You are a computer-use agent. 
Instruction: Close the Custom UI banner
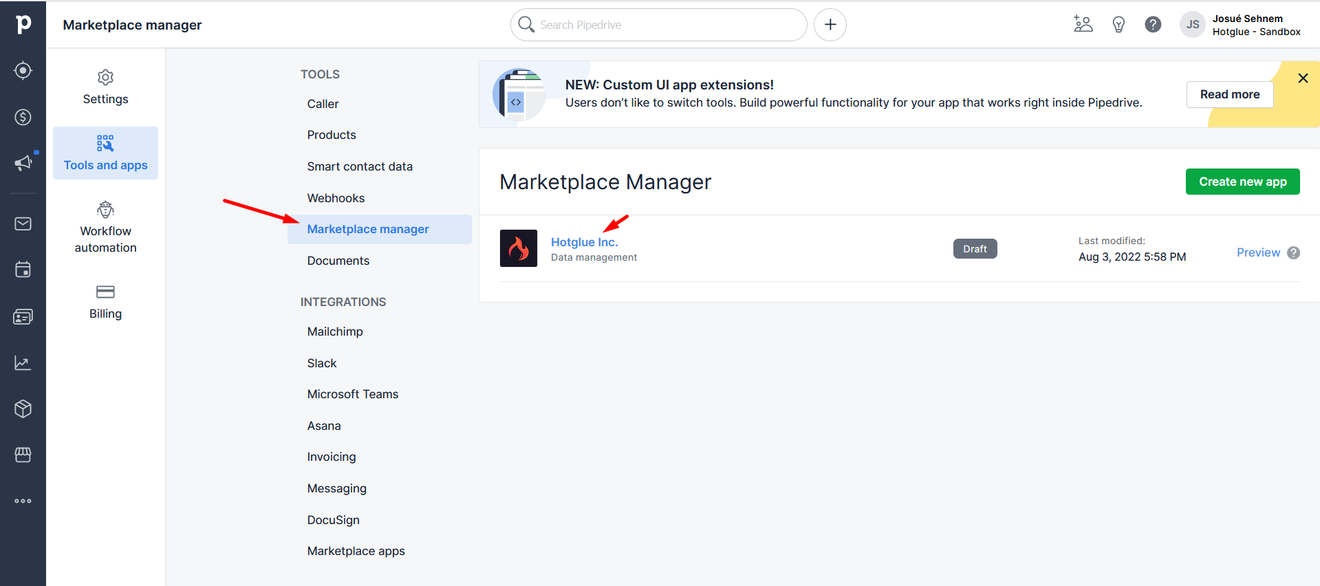pyautogui.click(x=1303, y=78)
